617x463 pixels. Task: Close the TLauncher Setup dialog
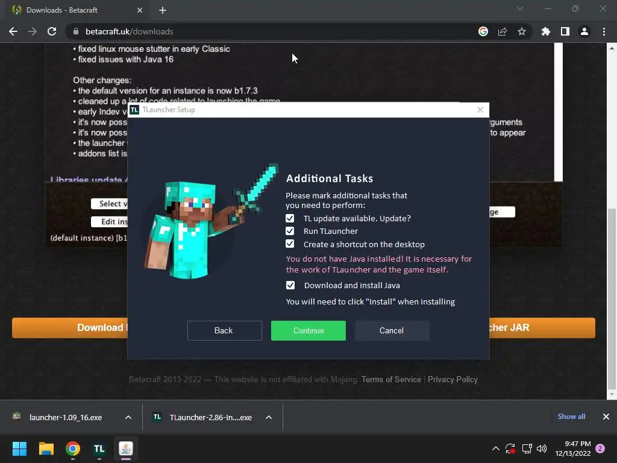pos(480,110)
